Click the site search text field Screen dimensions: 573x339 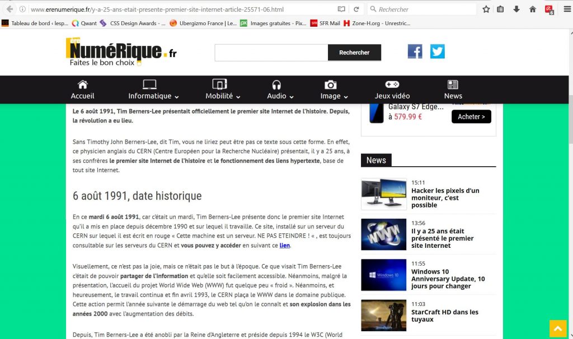tap(271, 53)
